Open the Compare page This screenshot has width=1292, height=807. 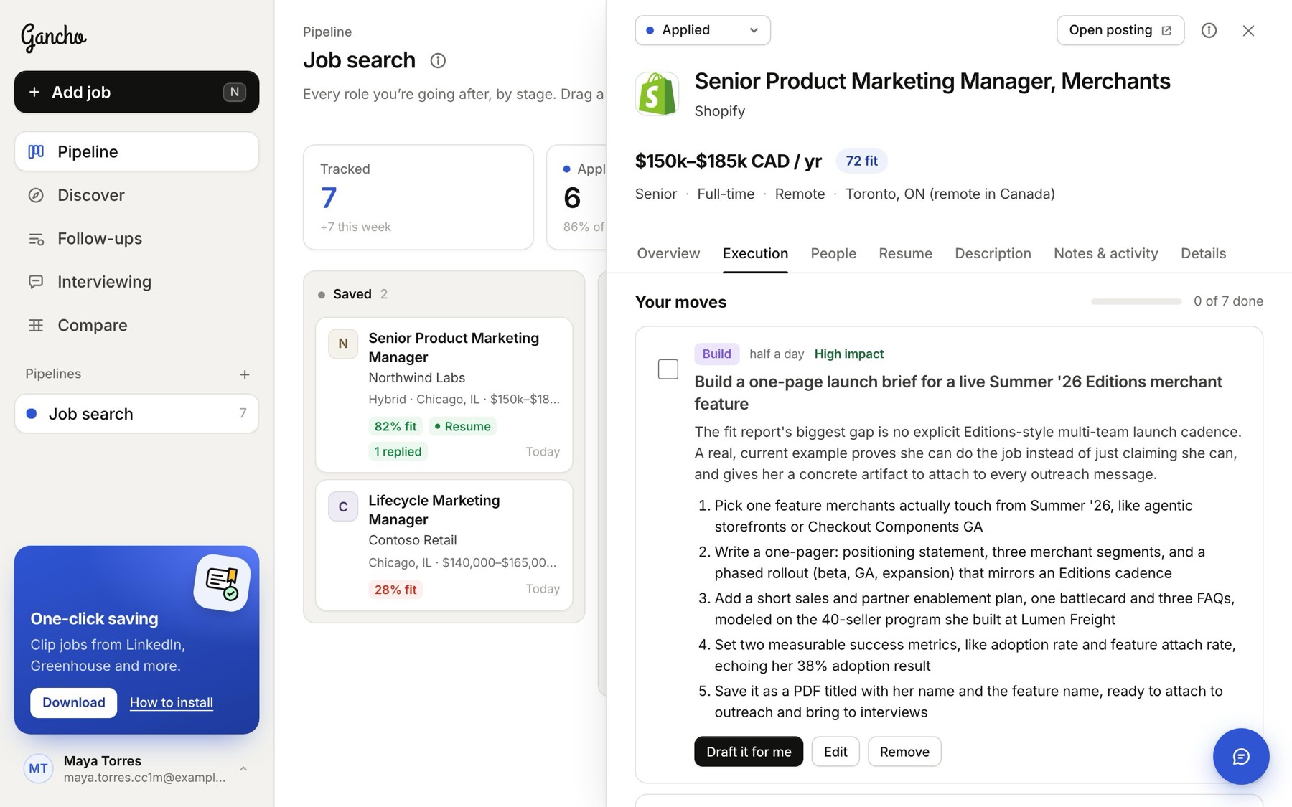pyautogui.click(x=136, y=326)
